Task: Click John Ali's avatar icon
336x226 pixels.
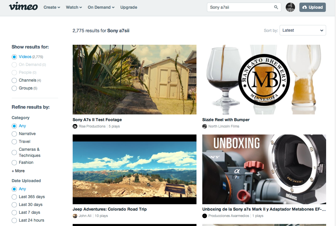Action: coord(75,216)
